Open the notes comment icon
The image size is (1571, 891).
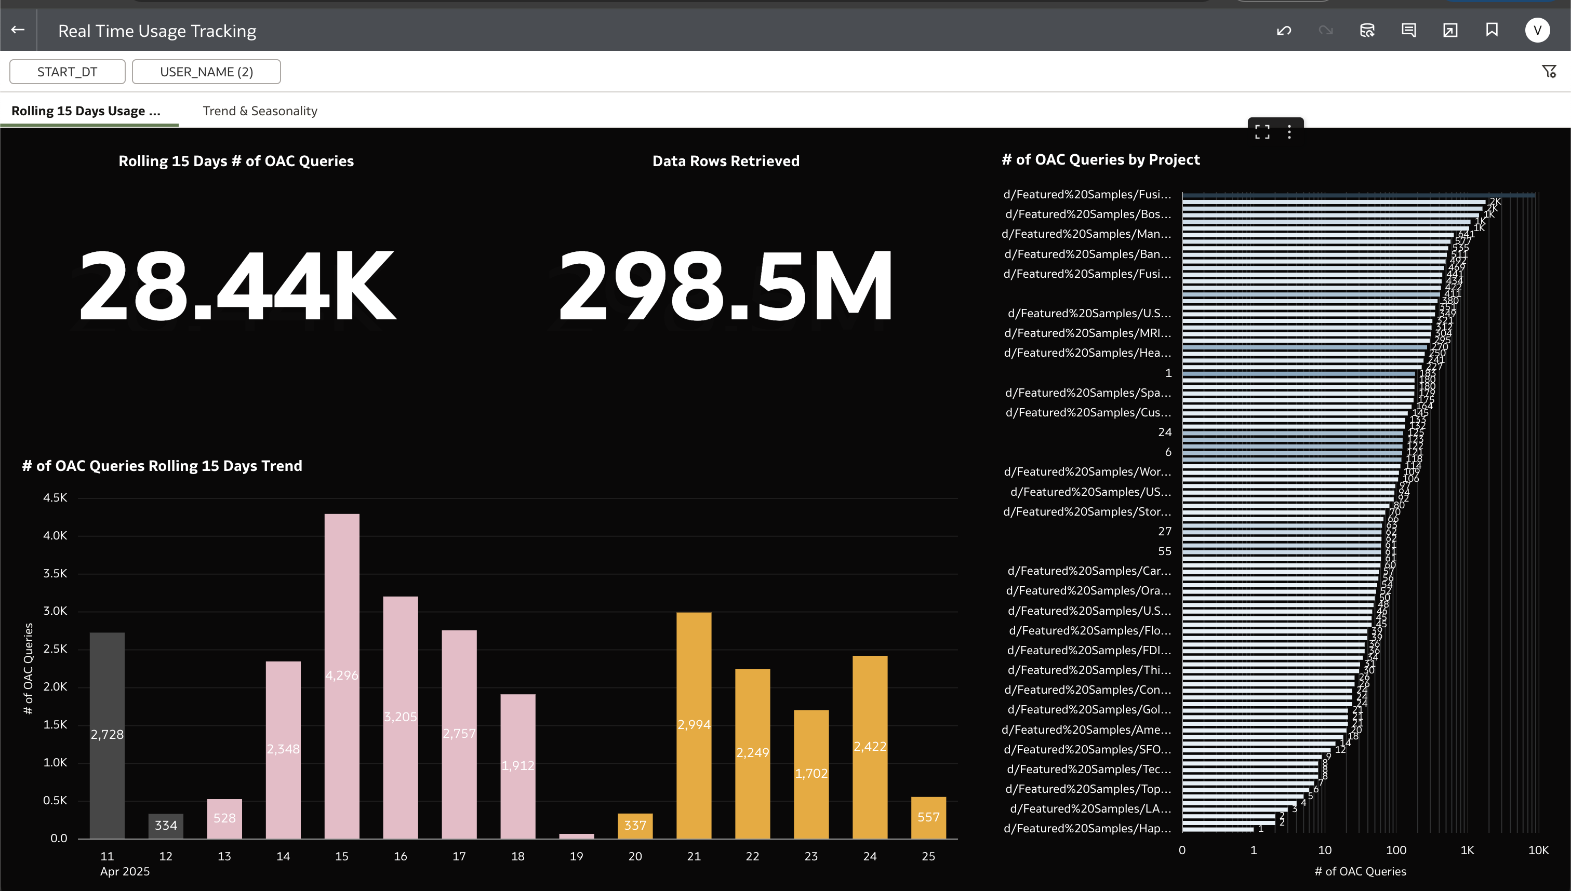[1409, 30]
